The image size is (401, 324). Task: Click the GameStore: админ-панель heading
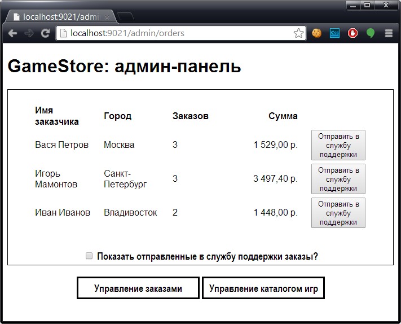pyautogui.click(x=124, y=66)
